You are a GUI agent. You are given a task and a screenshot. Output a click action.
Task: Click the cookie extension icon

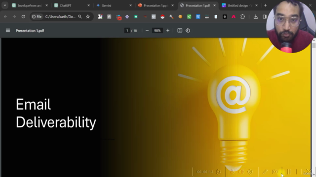click(180, 17)
